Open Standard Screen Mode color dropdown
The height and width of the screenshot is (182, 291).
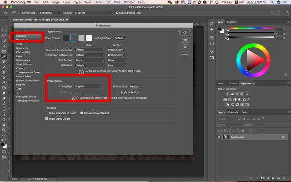pyautogui.click(x=90, y=50)
